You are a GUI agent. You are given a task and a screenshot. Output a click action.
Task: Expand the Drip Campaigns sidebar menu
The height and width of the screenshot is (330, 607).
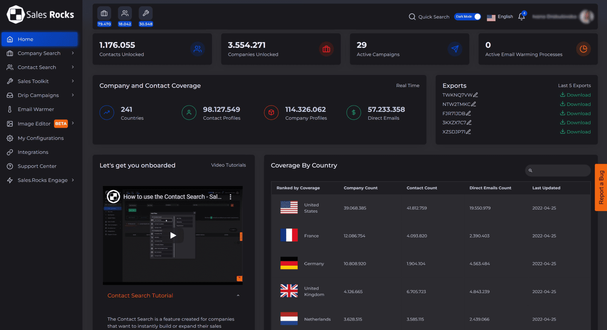(x=73, y=95)
